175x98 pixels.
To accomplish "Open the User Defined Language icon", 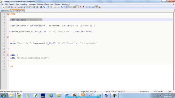I will coord(71,7).
